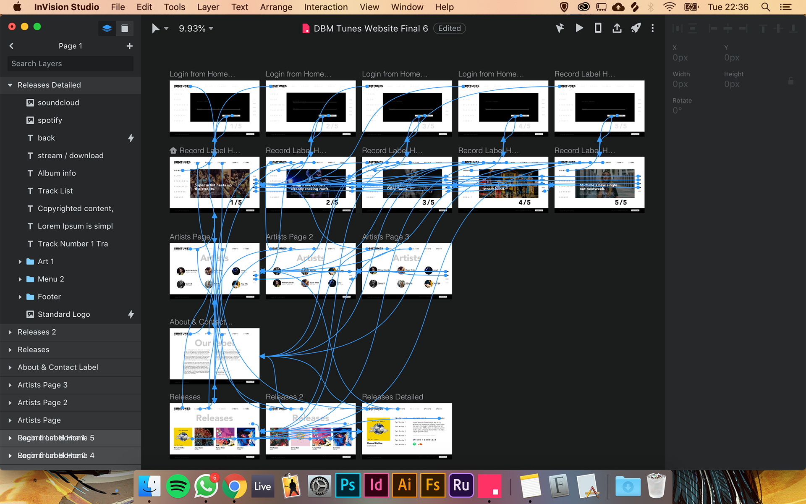Viewport: 806px width, 504px height.
Task: Select the pointer Select tool
Action: [155, 28]
